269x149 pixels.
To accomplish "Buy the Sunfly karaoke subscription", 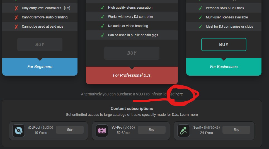I will pos(236,130).
